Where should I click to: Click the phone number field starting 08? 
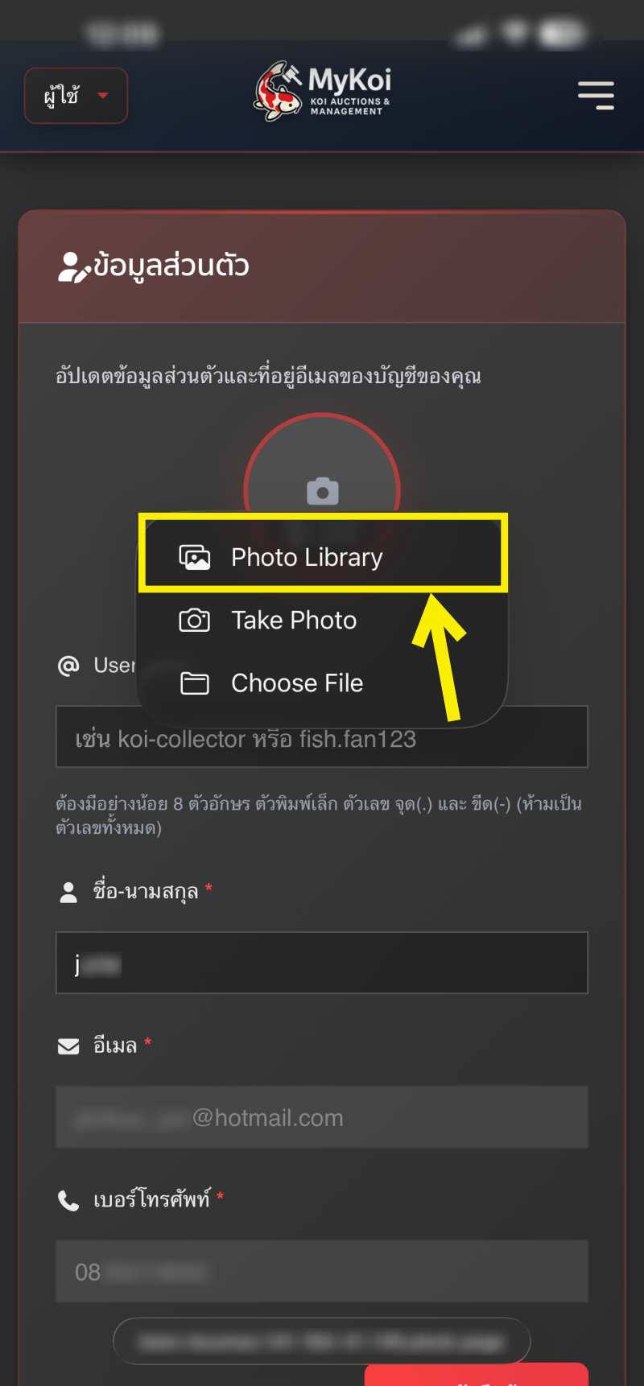coord(322,1272)
